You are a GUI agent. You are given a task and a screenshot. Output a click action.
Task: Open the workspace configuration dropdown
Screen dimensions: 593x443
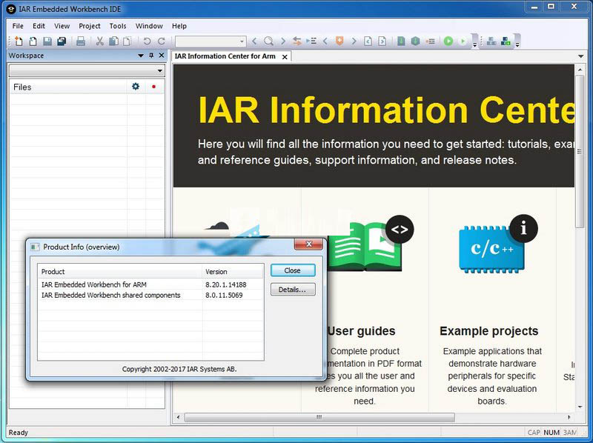click(160, 71)
